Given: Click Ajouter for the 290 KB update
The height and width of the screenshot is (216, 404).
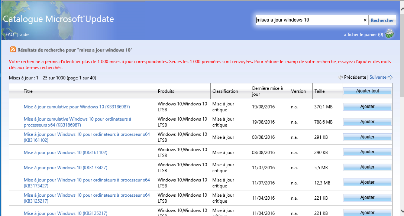Looking at the screenshot, I should pyautogui.click(x=368, y=152).
